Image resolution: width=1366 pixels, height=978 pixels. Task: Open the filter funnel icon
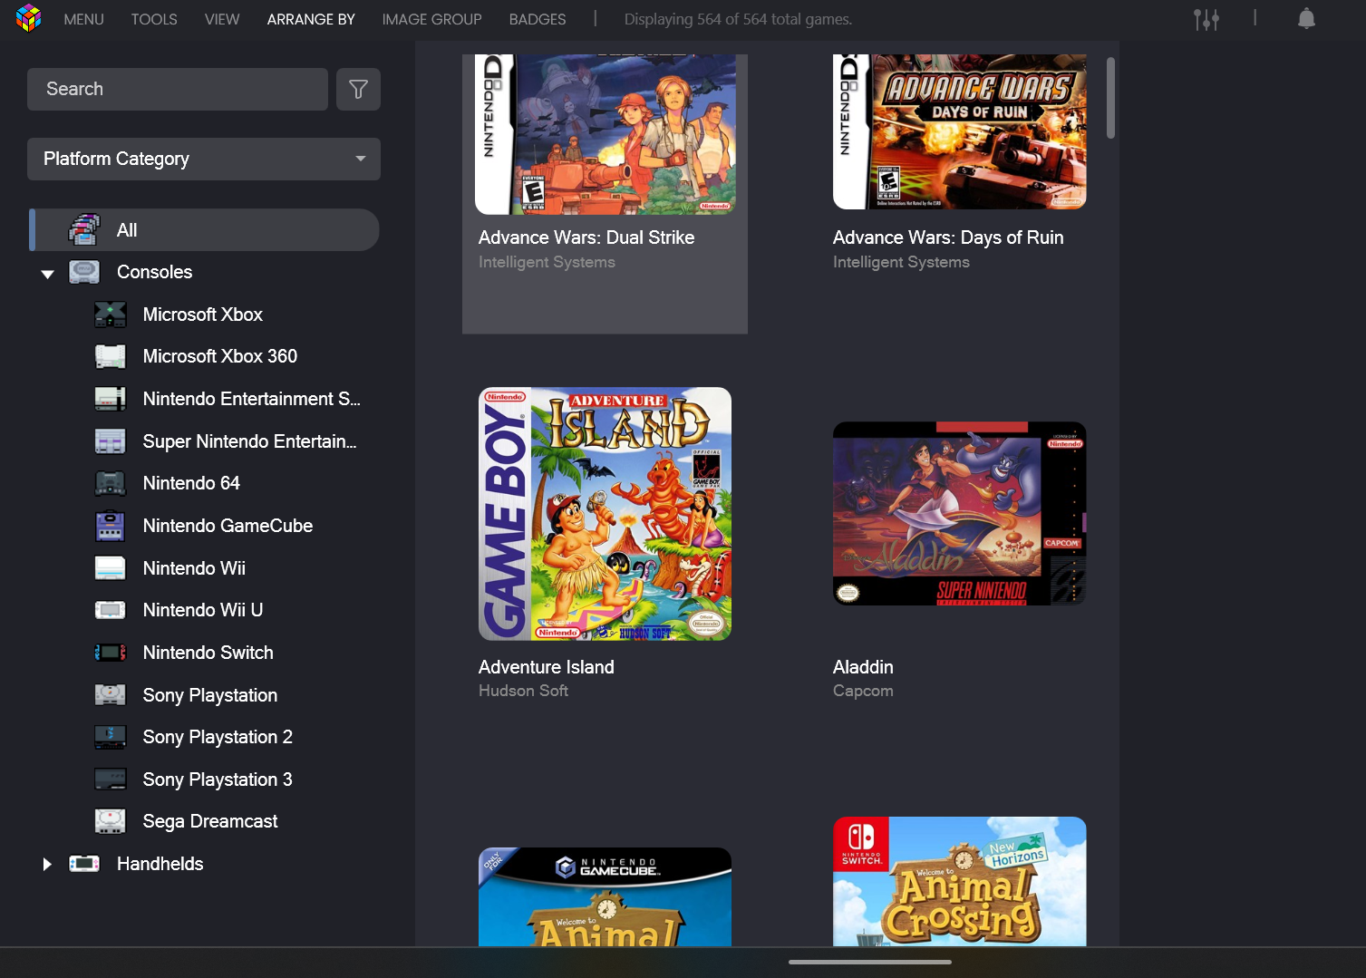point(358,89)
